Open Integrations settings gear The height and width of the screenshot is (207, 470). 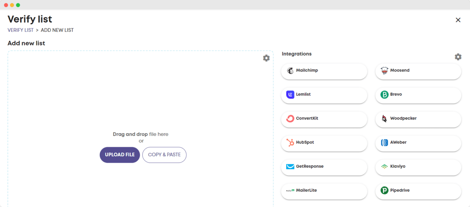click(x=458, y=57)
